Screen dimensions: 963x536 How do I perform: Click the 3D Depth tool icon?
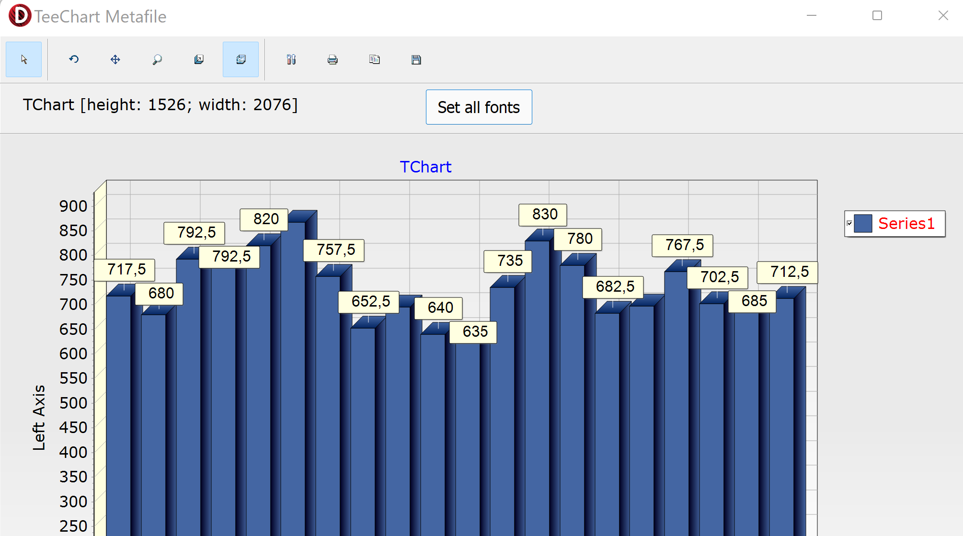(x=199, y=59)
